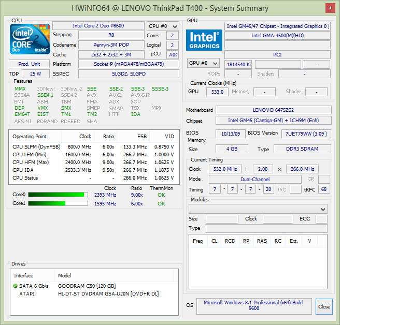Viewport: 398px width, 325px height.
Task: Click the SSPEC SLGDZ, SLGFD field
Action: click(x=129, y=74)
